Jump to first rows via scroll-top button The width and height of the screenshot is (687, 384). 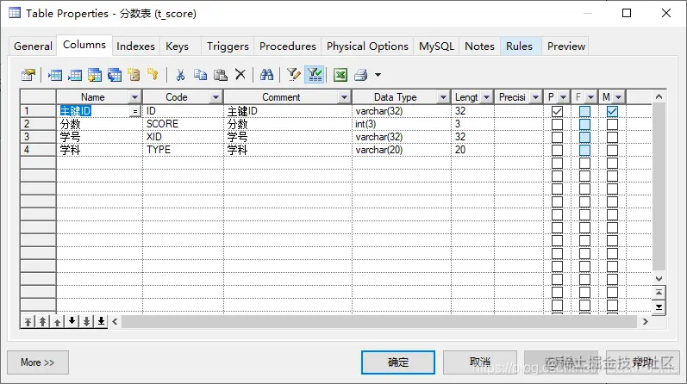[x=659, y=293]
